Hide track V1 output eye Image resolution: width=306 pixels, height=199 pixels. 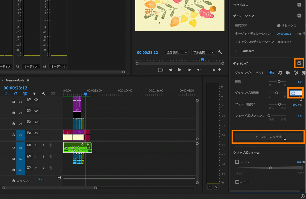[x=36, y=133]
